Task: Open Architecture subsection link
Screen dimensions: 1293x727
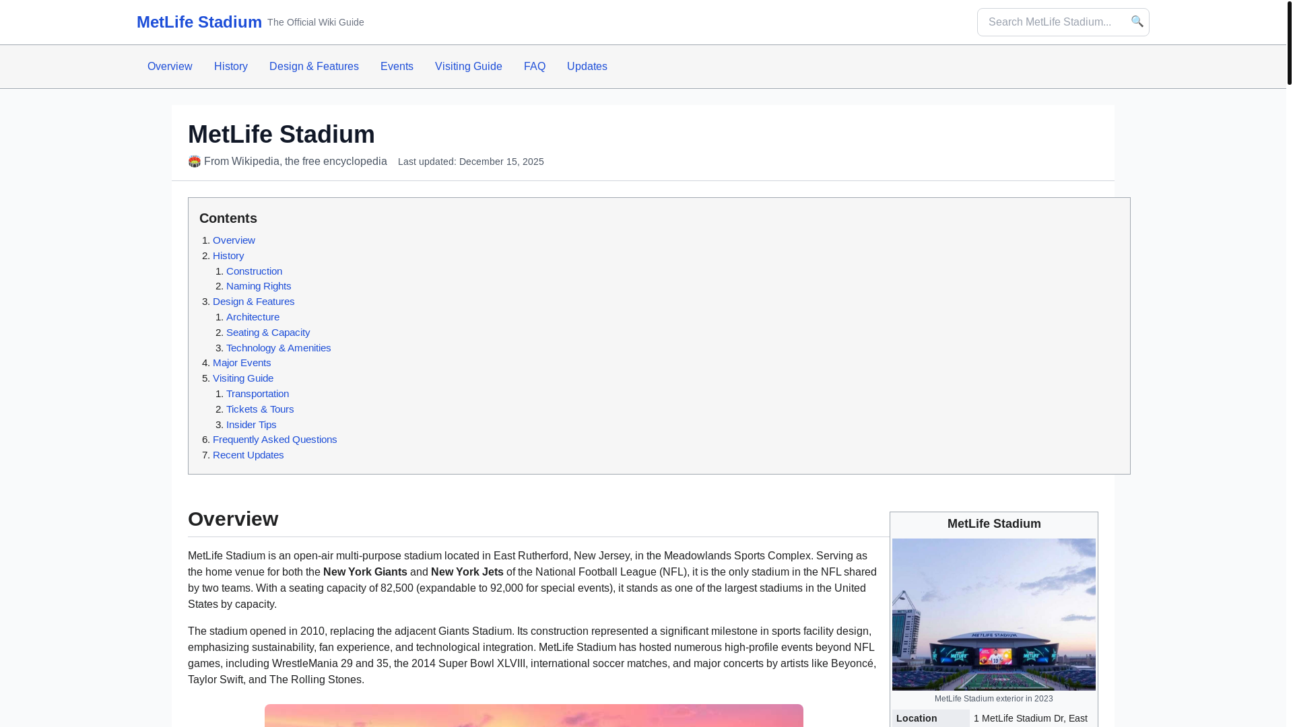Action: [x=253, y=317]
